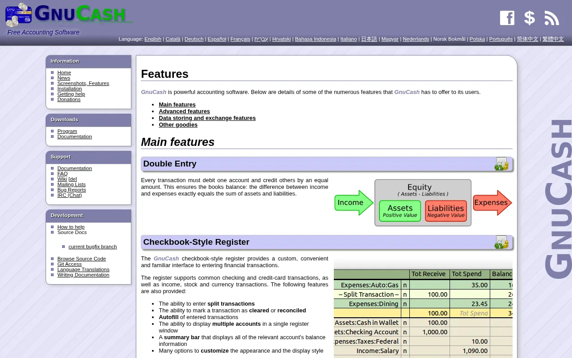Open the FAQ link
The image size is (572, 358).
coord(63,174)
